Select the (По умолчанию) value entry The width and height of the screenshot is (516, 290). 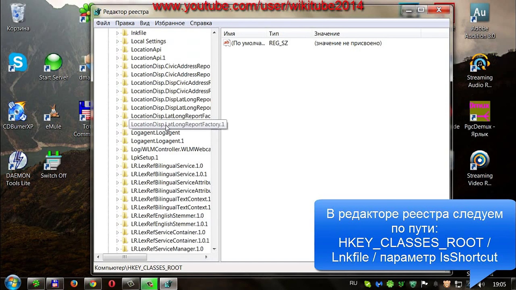click(x=248, y=43)
